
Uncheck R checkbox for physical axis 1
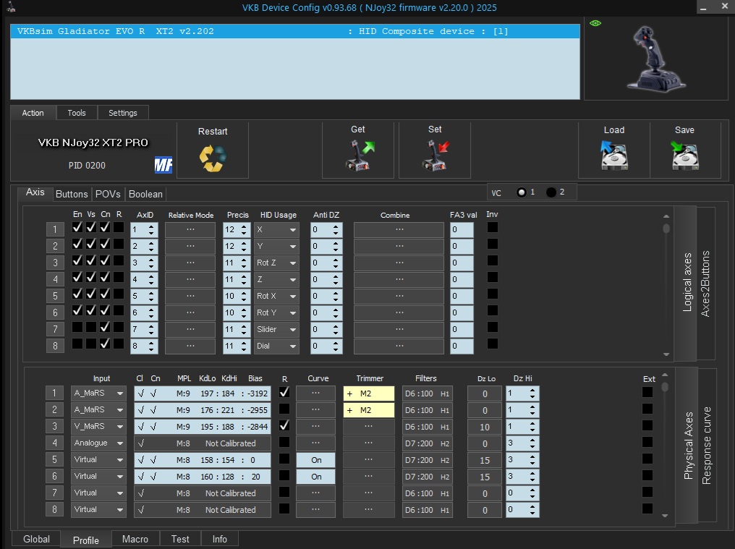pyautogui.click(x=284, y=393)
